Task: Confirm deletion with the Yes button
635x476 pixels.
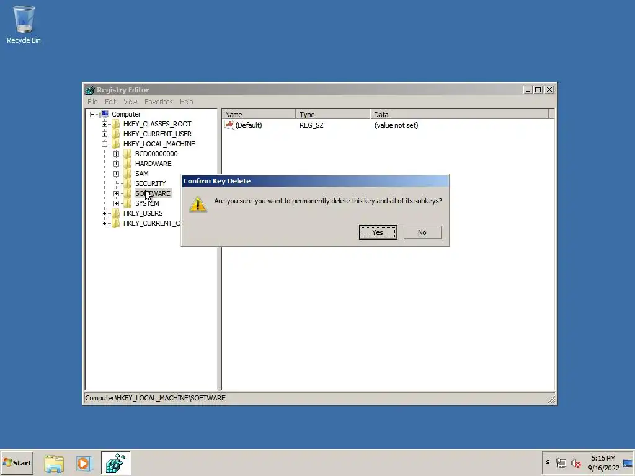Action: pyautogui.click(x=378, y=232)
